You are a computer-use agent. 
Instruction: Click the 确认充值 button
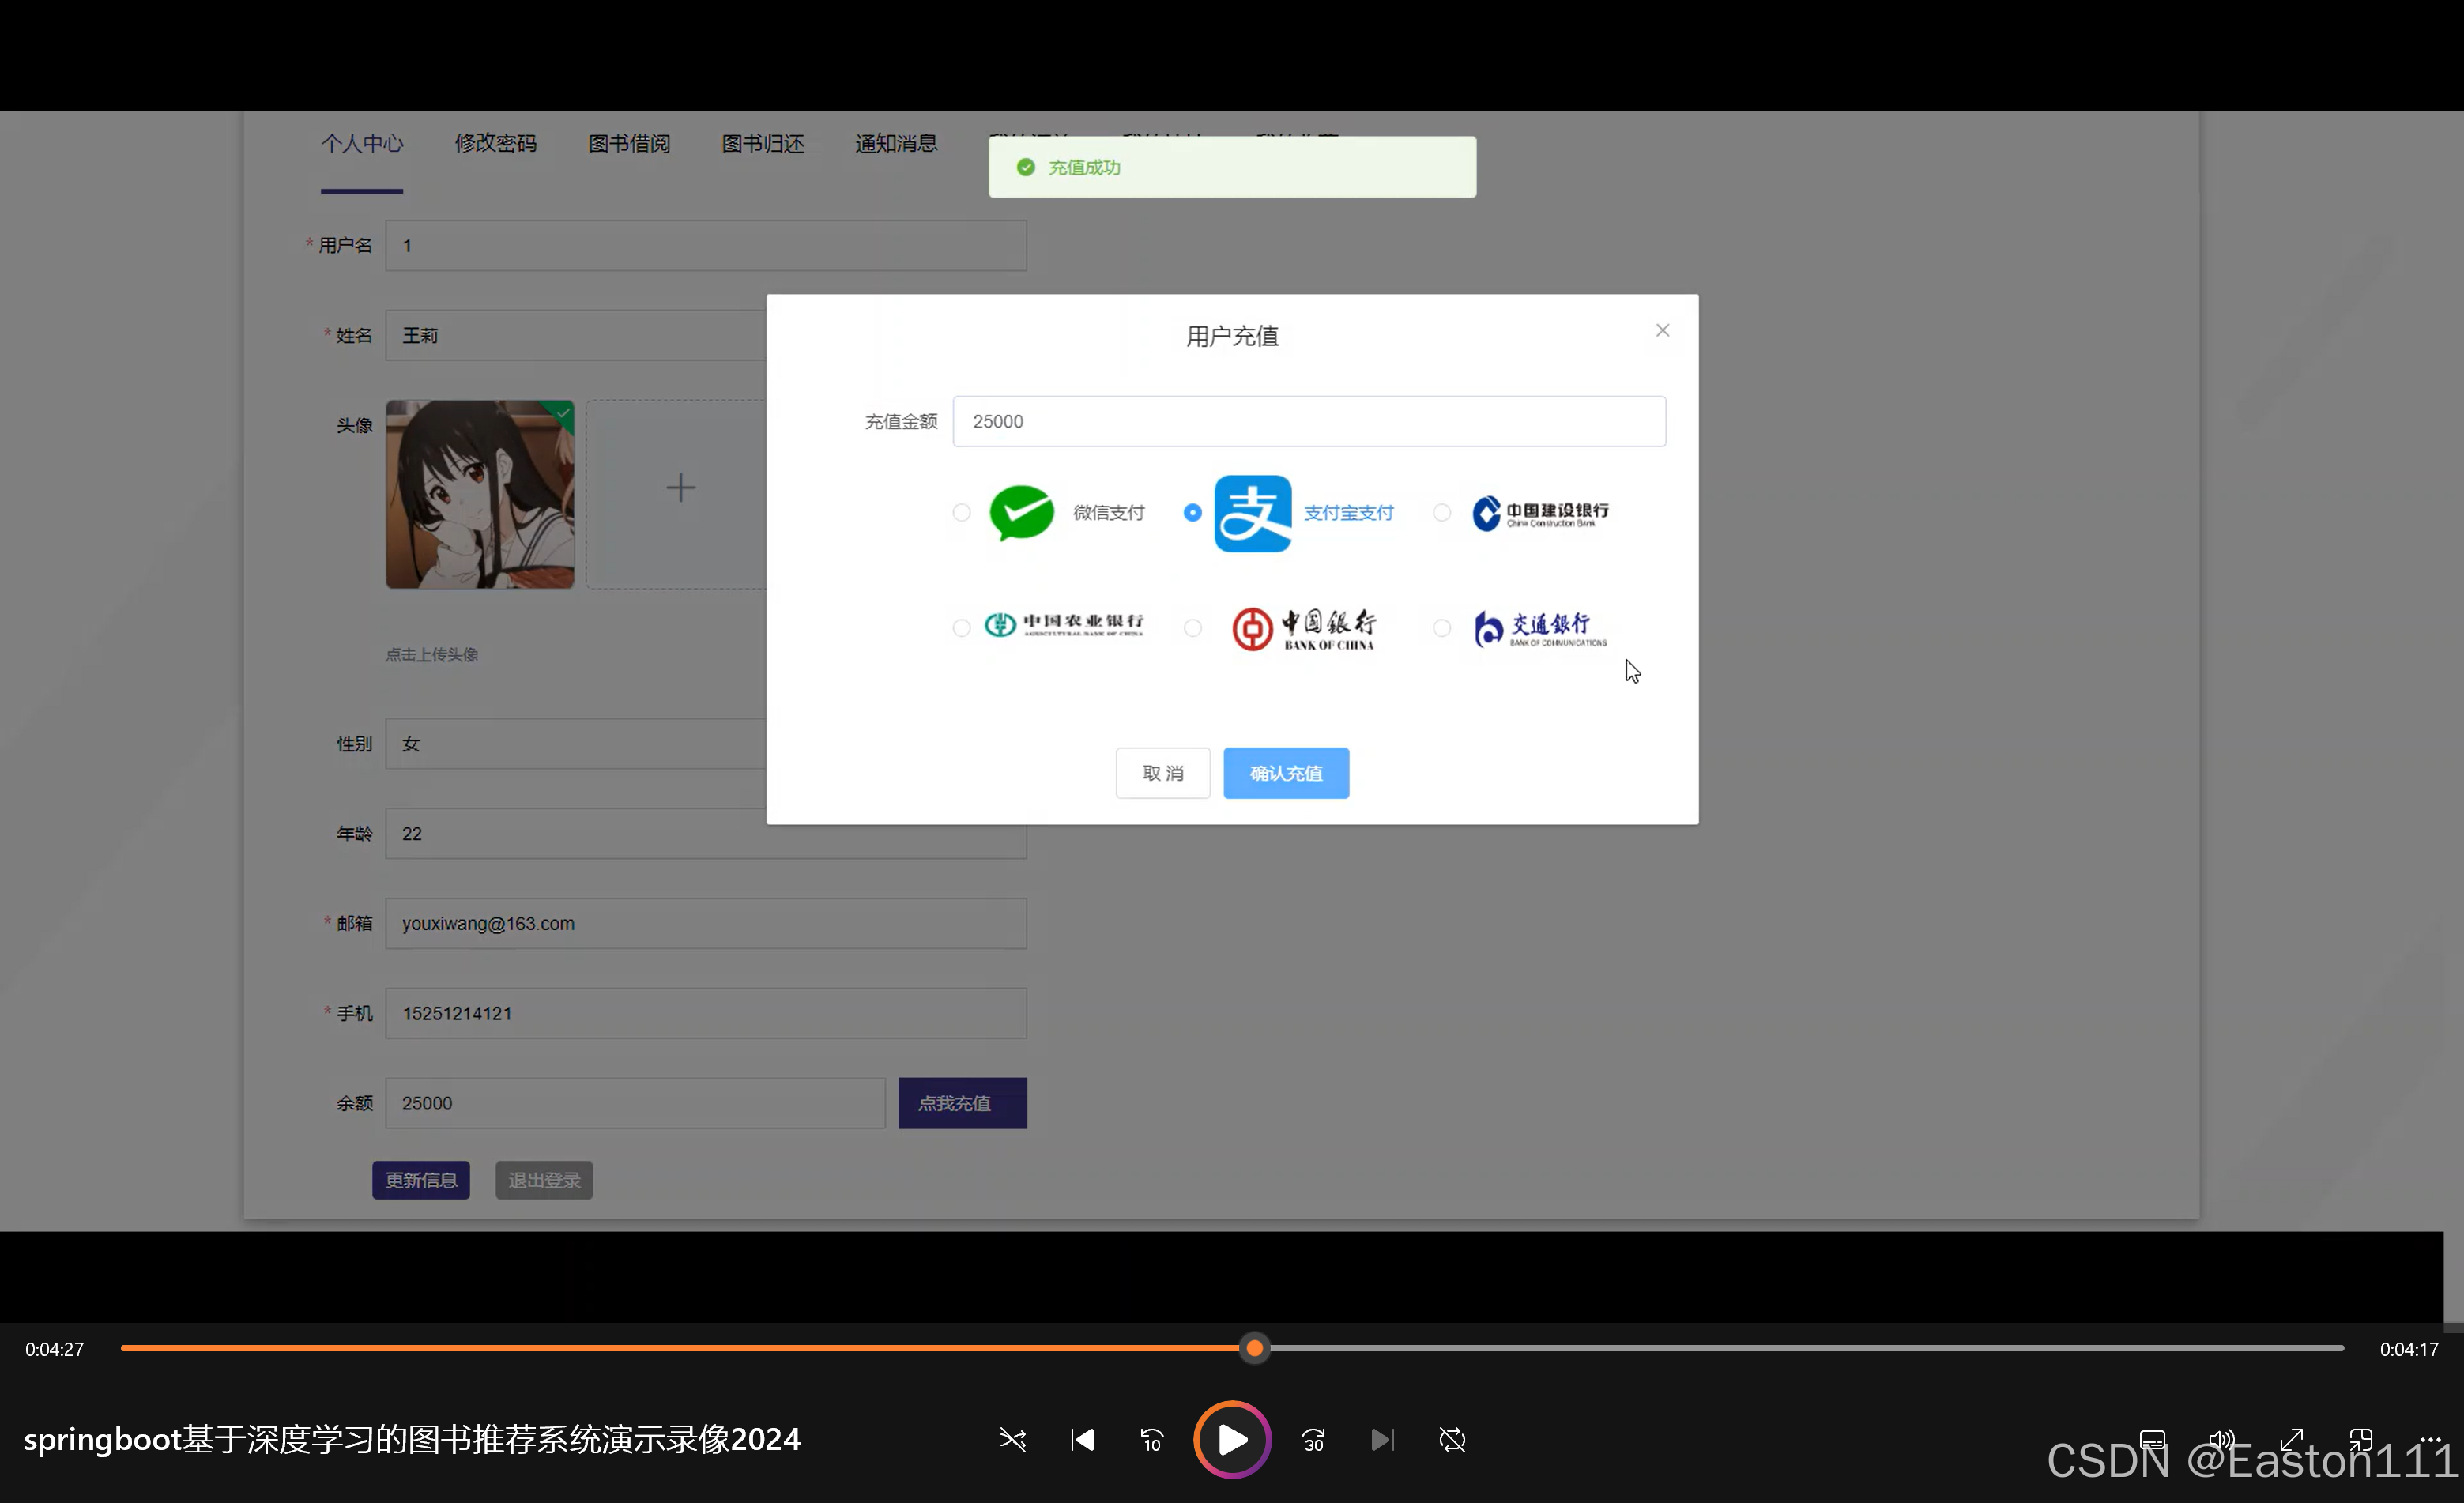tap(1286, 773)
